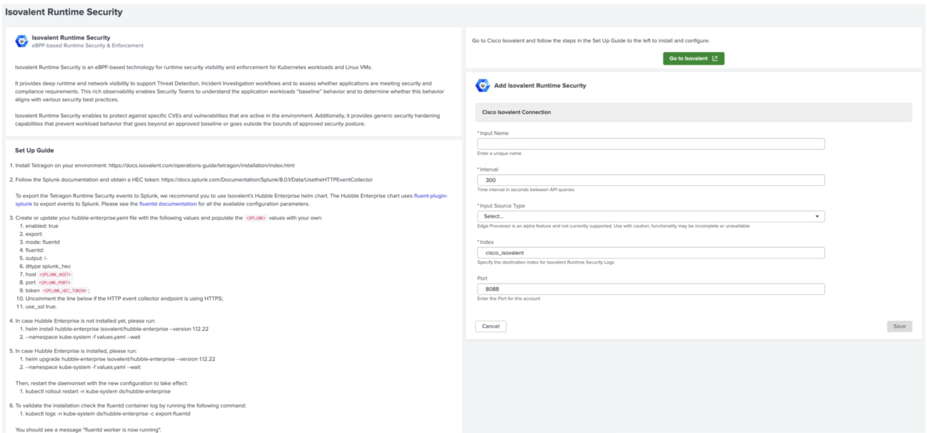This screenshot has height=433, width=927.
Task: Click into the Interval field showing 300
Action: coord(650,180)
